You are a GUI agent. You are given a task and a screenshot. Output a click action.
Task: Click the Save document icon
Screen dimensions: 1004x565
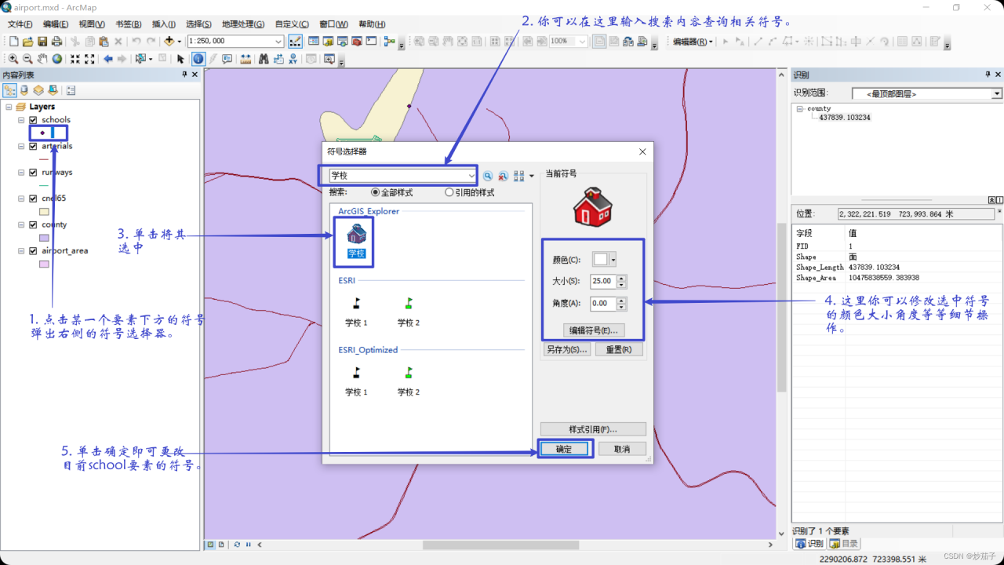pos(42,42)
